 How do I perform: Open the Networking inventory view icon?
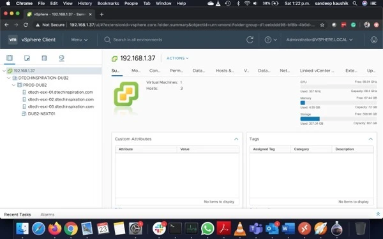tap(61, 58)
